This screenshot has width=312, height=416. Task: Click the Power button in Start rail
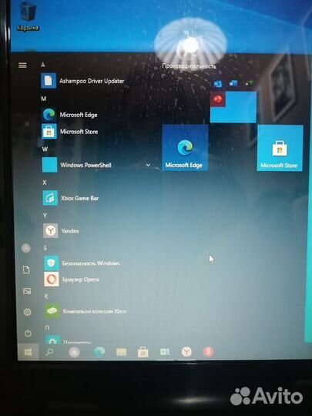click(x=28, y=334)
